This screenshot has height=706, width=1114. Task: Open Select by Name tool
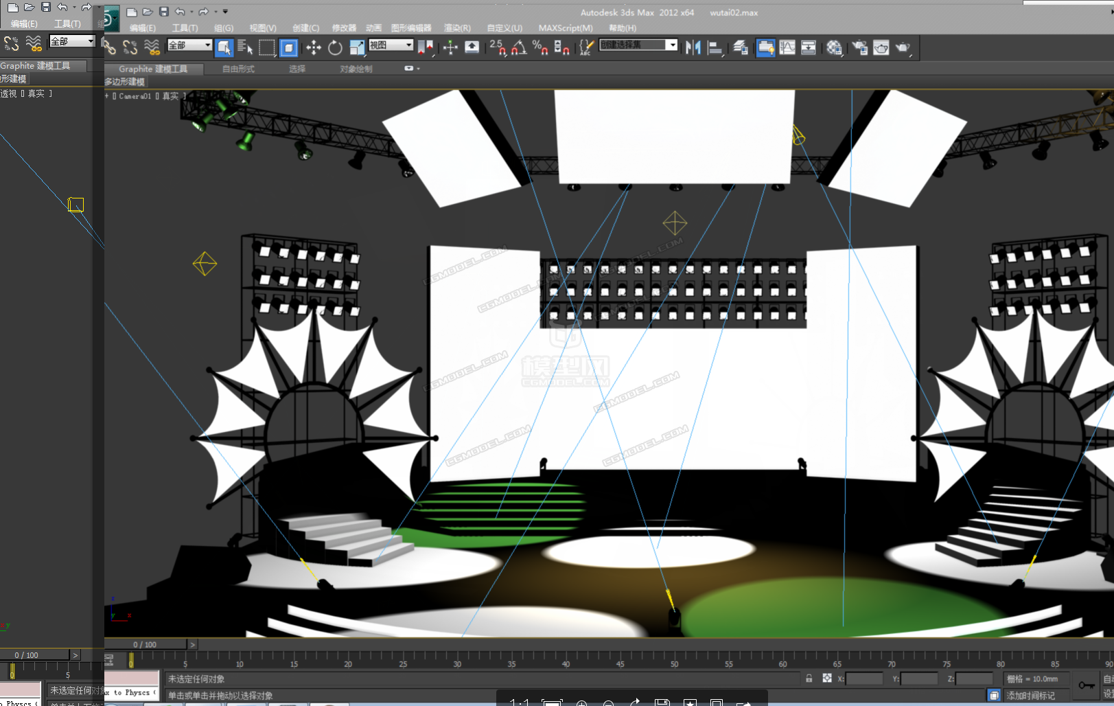click(245, 47)
